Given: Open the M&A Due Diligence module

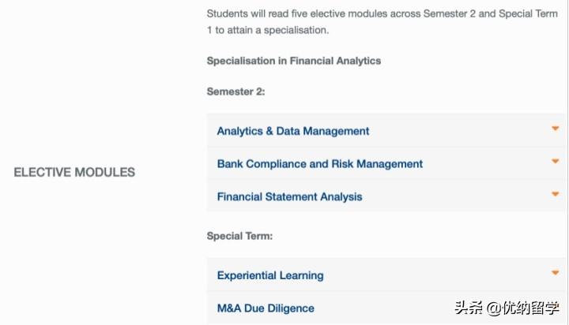Looking at the screenshot, I should (x=265, y=308).
